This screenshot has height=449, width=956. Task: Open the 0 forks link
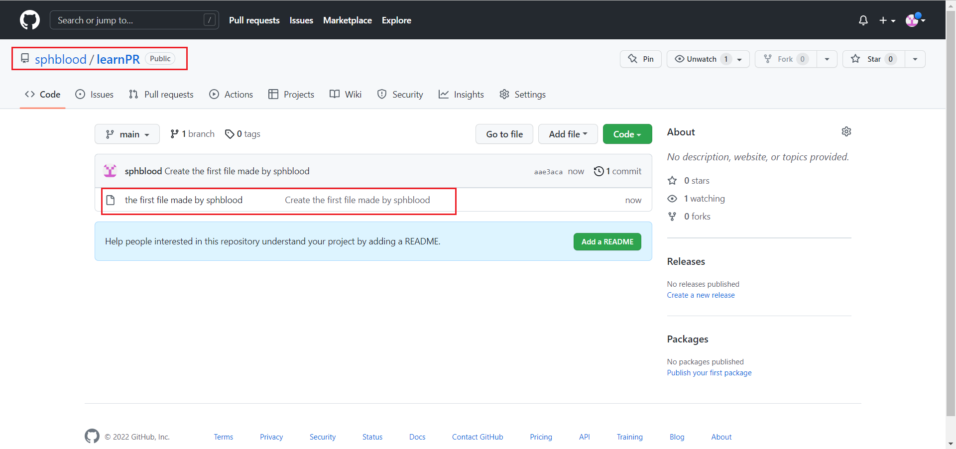coord(690,217)
